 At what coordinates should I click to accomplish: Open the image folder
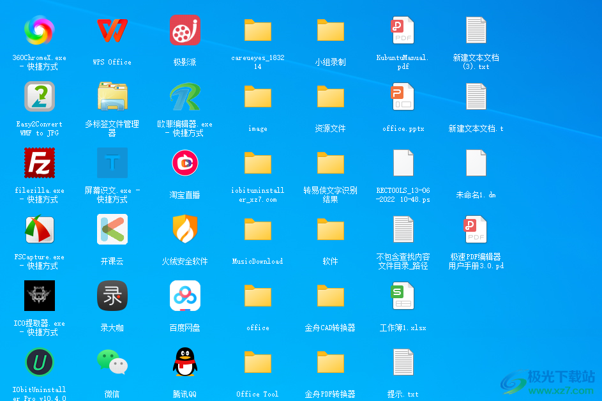pyautogui.click(x=258, y=96)
